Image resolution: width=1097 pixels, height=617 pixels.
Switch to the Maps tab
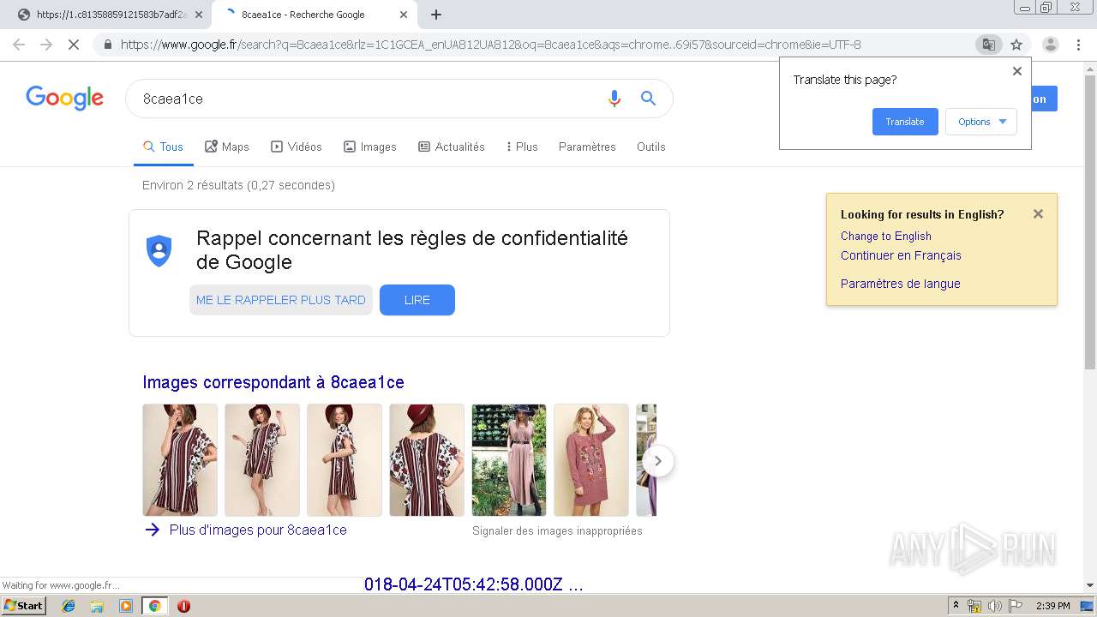pyautogui.click(x=227, y=147)
